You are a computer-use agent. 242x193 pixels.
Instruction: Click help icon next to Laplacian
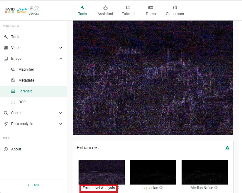(161, 188)
